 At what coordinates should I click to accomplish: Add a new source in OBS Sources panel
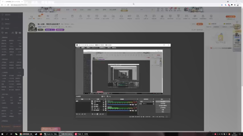[x=92, y=114]
